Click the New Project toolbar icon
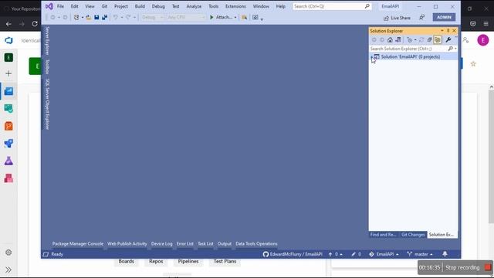 pyautogui.click(x=76, y=17)
